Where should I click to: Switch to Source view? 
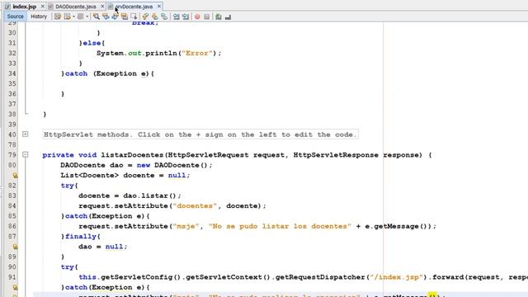(15, 16)
